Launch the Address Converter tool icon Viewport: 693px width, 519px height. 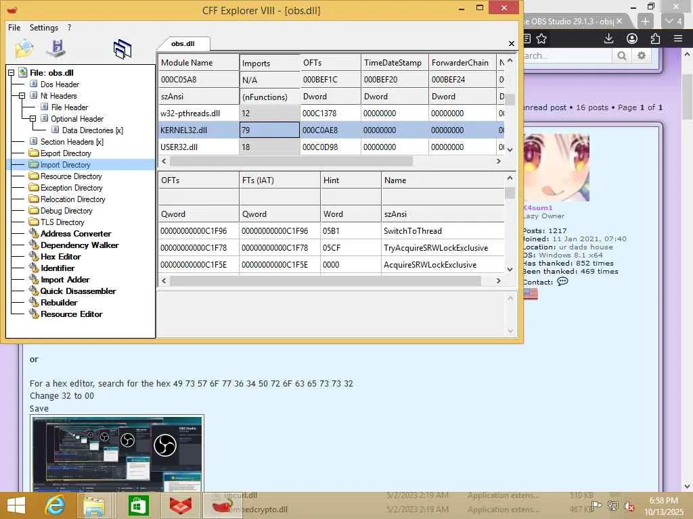tap(34, 233)
